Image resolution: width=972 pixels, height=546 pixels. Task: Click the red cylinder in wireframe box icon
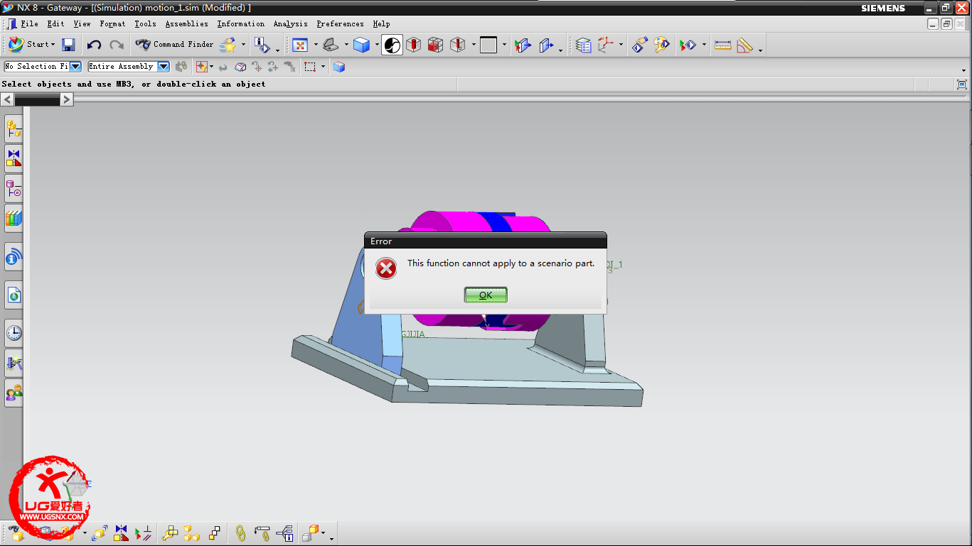point(414,45)
